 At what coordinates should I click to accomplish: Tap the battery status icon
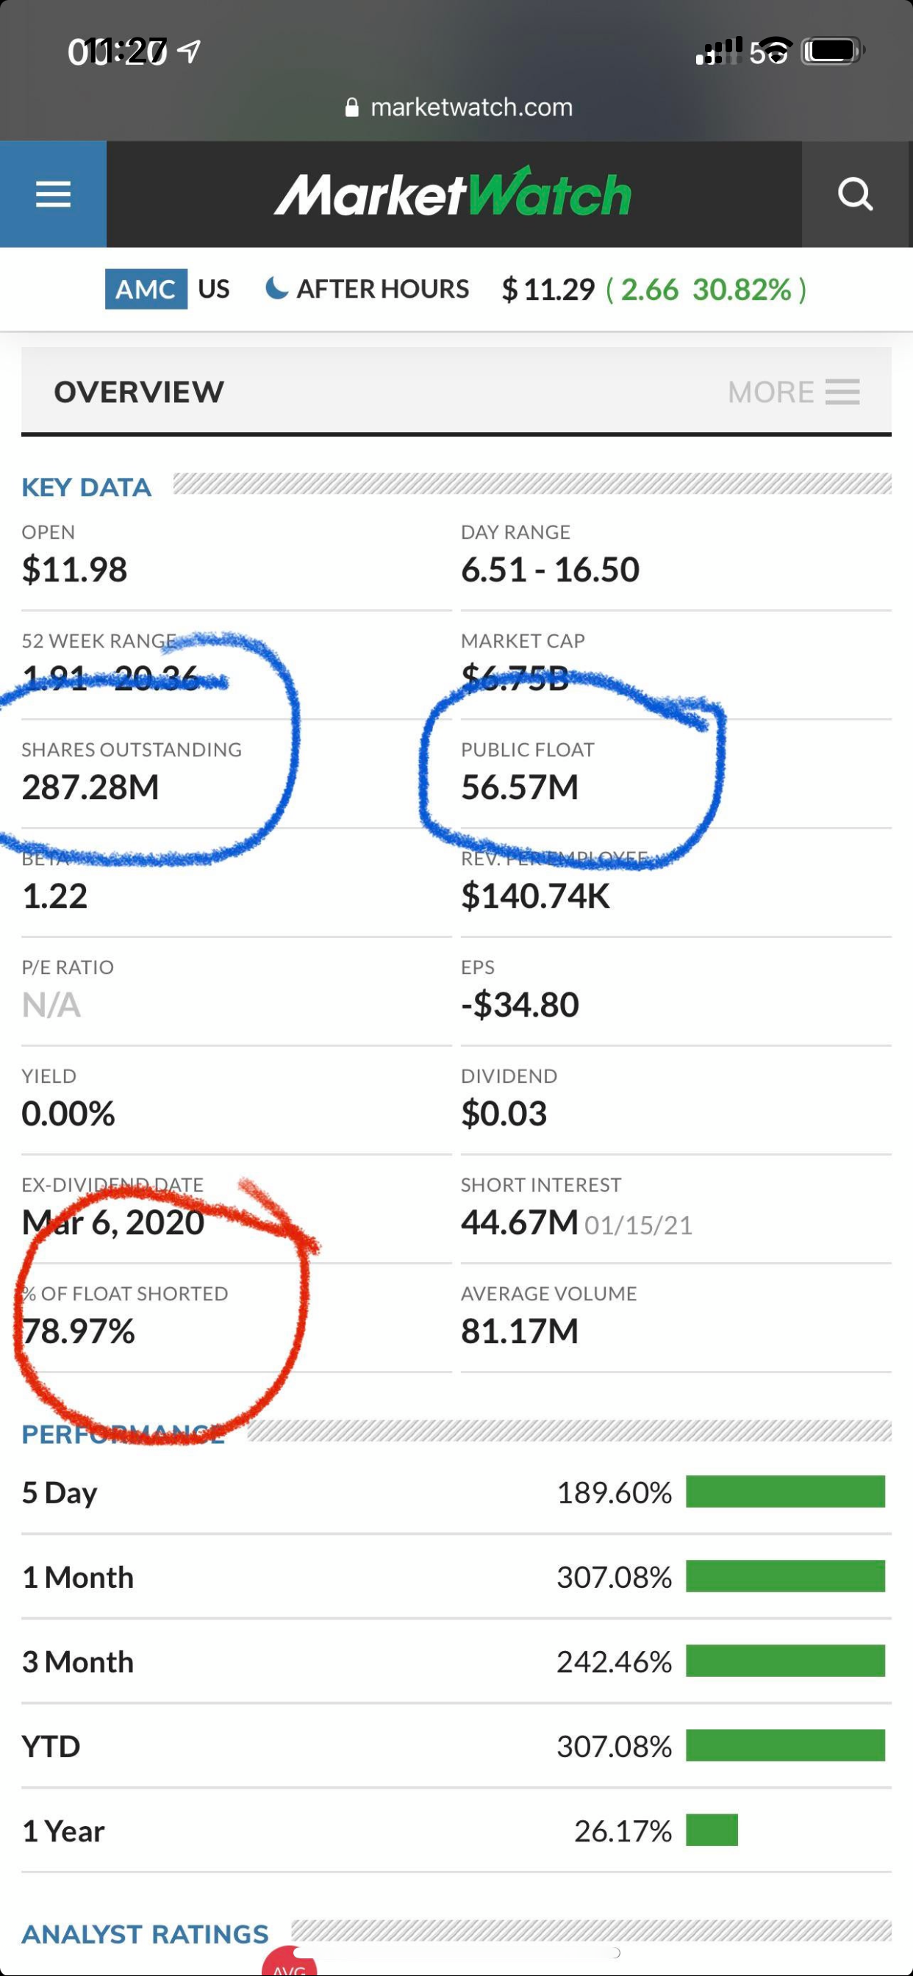831,51
